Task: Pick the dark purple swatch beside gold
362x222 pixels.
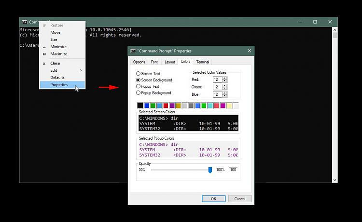Action: [172, 105]
